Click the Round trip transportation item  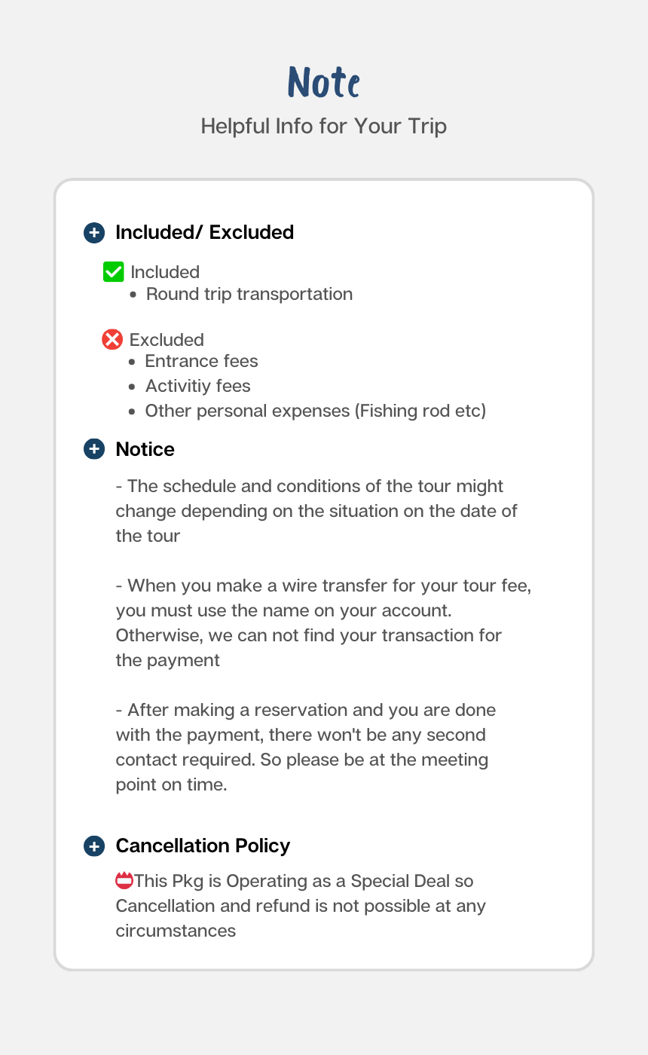(249, 294)
